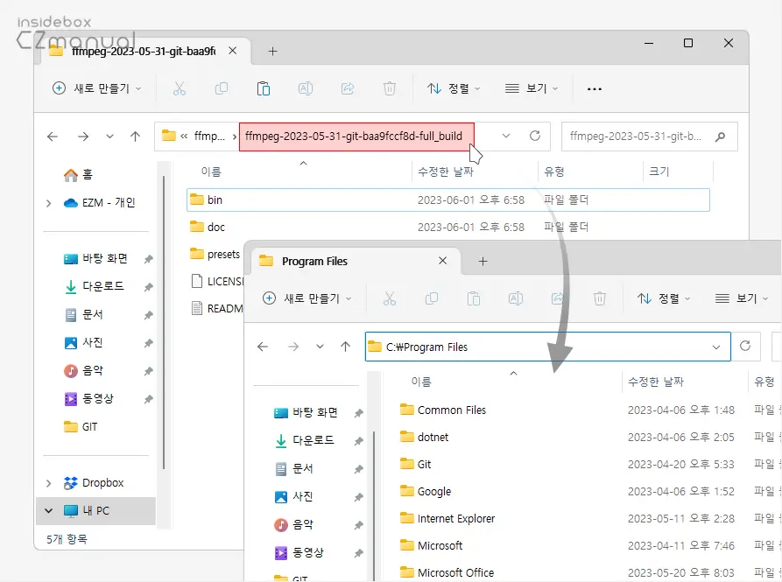Add new tab in ffmpeg window

point(273,51)
